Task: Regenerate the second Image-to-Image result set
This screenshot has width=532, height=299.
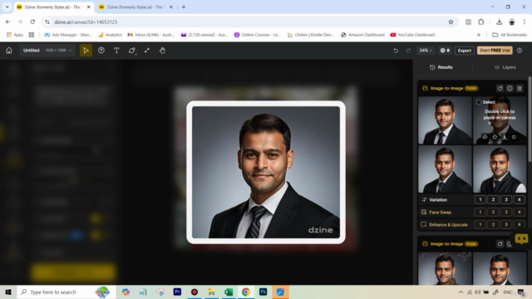Action: point(500,243)
